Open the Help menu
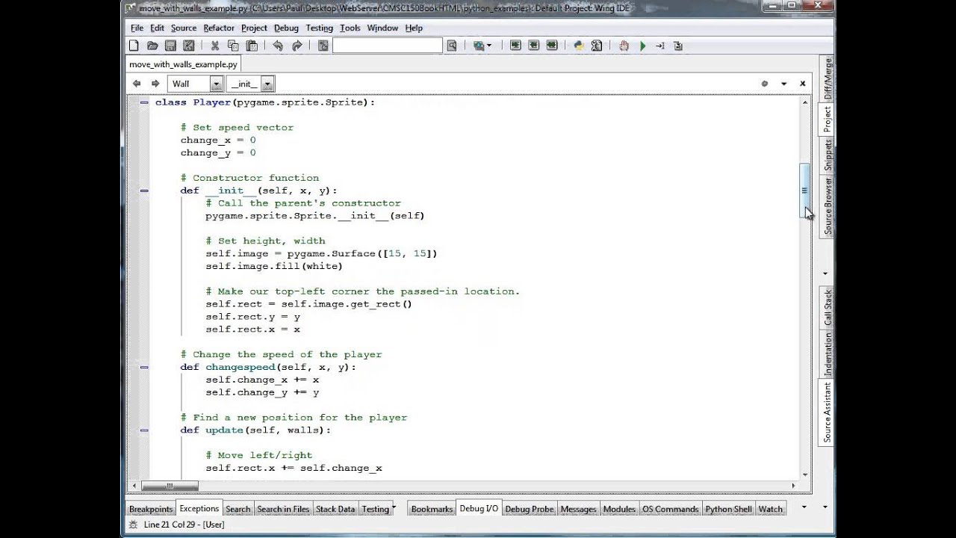 pos(414,28)
